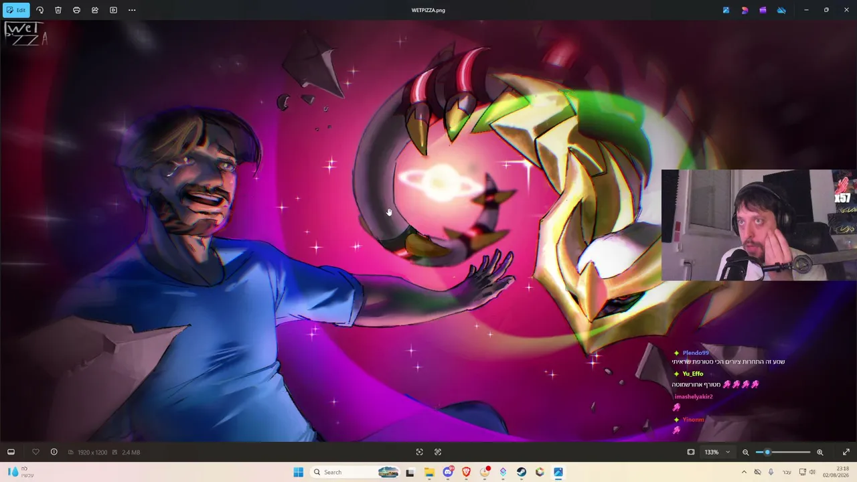Click the 1920 x 1200 dimensions text
Viewport: 857px width, 482px height.
click(92, 453)
